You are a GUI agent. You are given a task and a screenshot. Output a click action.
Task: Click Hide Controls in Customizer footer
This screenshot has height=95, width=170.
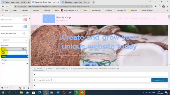[x=7, y=88]
